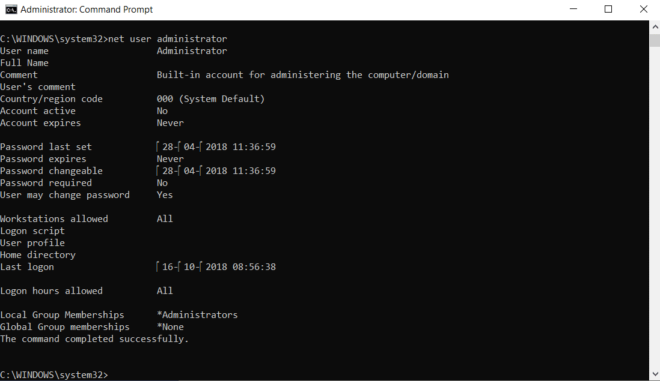Click the Command Prompt icon in title bar
Screen dimensions: 660x381
tap(11, 9)
